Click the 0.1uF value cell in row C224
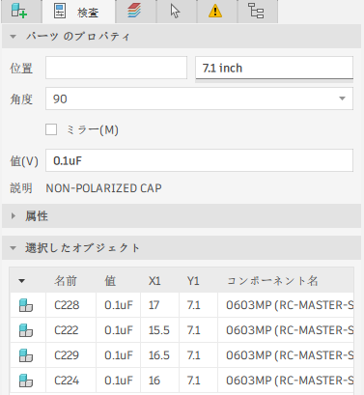 [118, 381]
